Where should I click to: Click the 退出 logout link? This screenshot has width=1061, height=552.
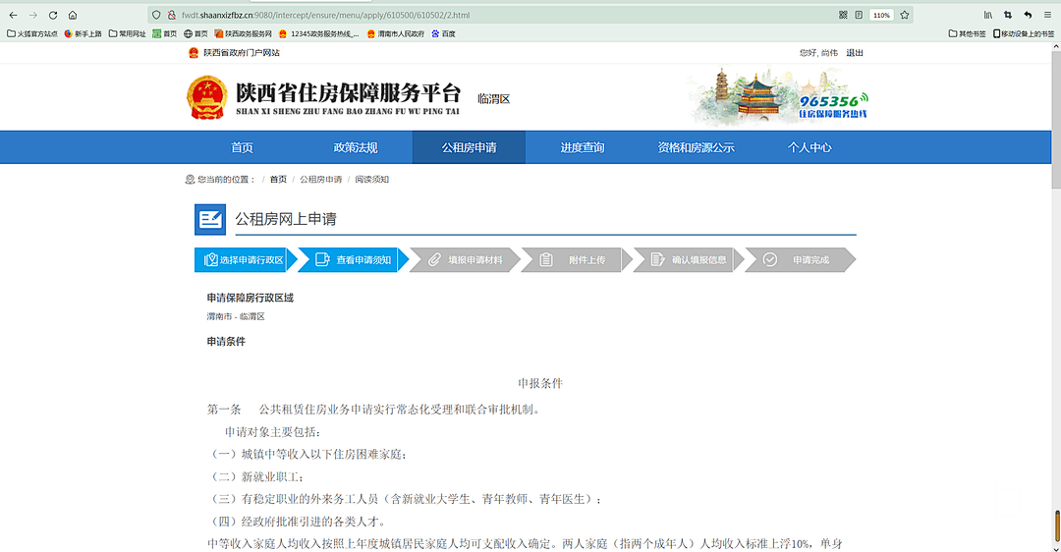pos(855,53)
